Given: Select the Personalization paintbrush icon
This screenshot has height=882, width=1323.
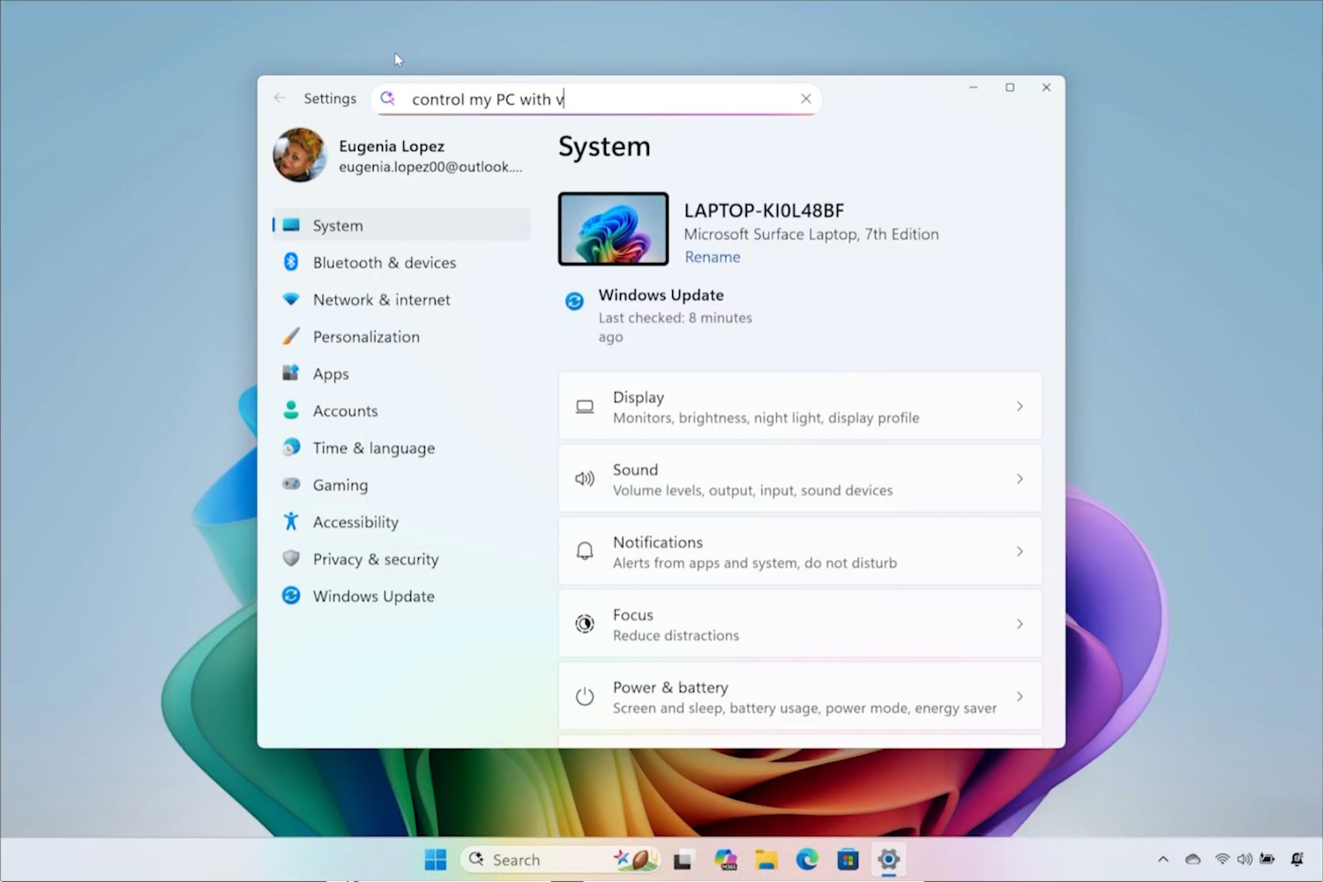Looking at the screenshot, I should 291,336.
